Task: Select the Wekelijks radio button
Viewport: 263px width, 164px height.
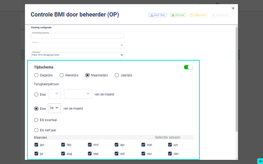Action: point(62,75)
